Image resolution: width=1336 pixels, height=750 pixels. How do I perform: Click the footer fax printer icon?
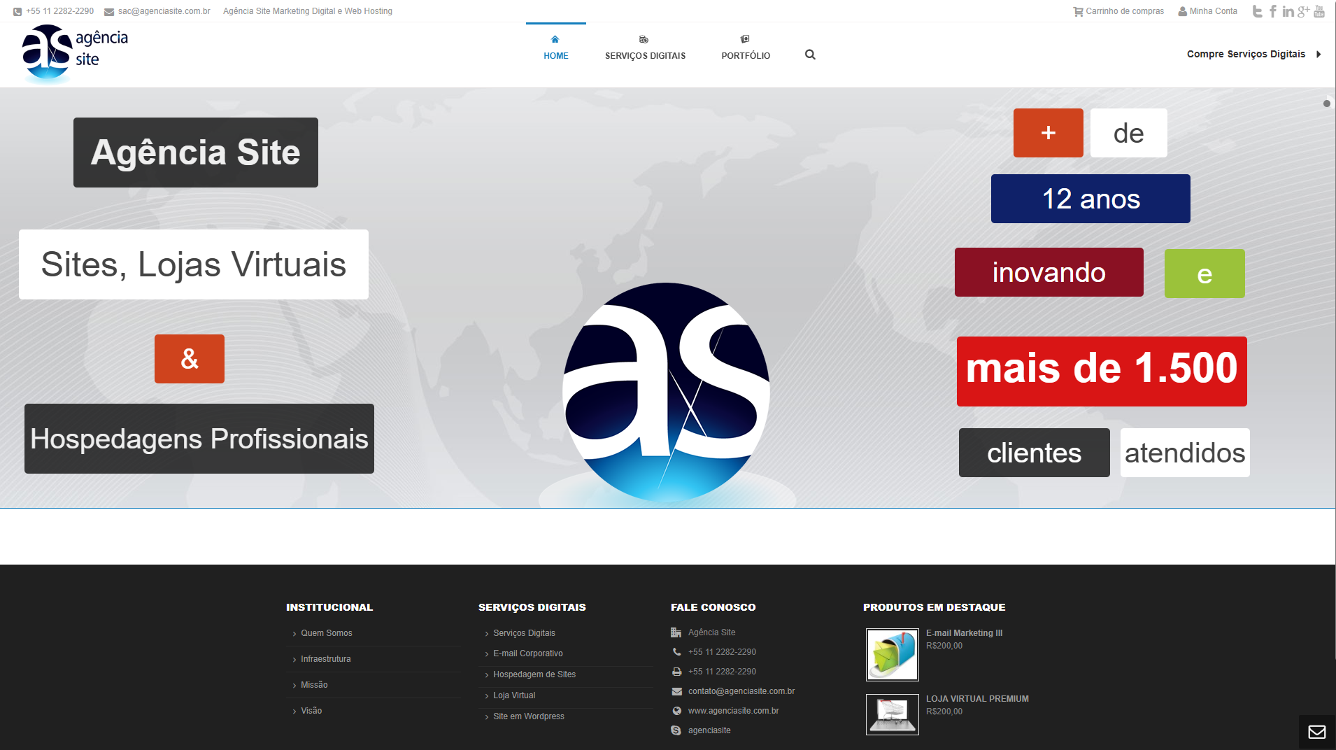tap(676, 671)
